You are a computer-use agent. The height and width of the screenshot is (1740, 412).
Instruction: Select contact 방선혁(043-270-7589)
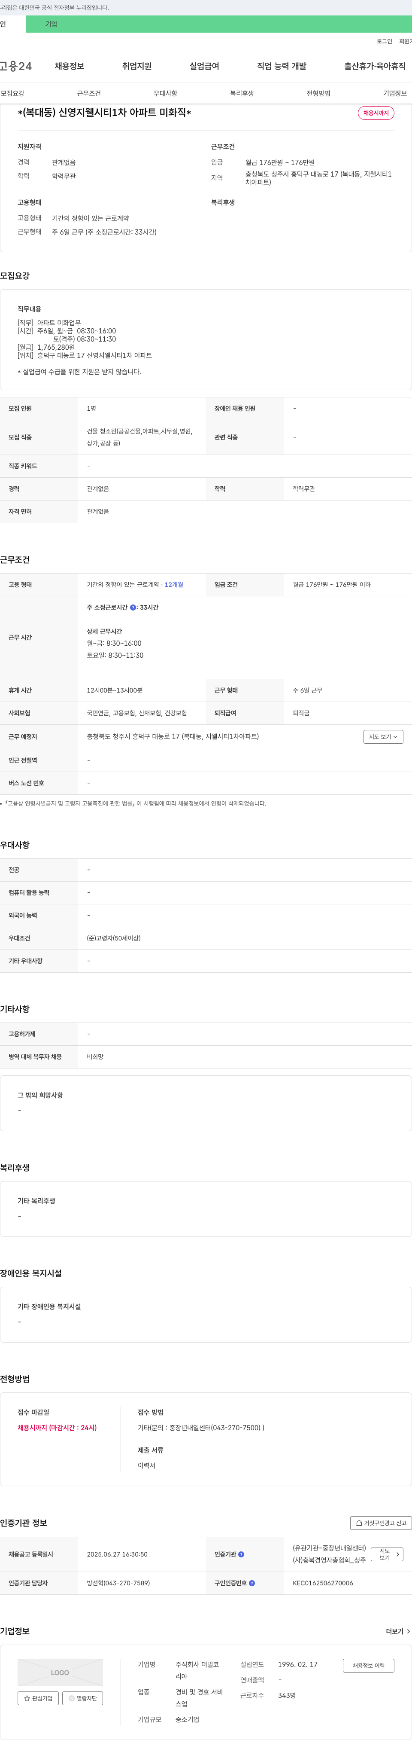coord(119,1583)
